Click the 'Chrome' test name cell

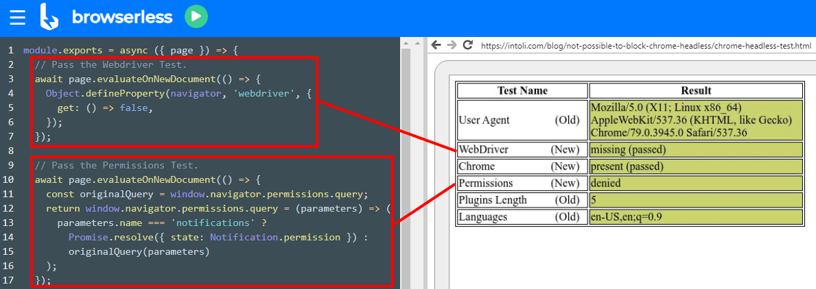coord(522,166)
